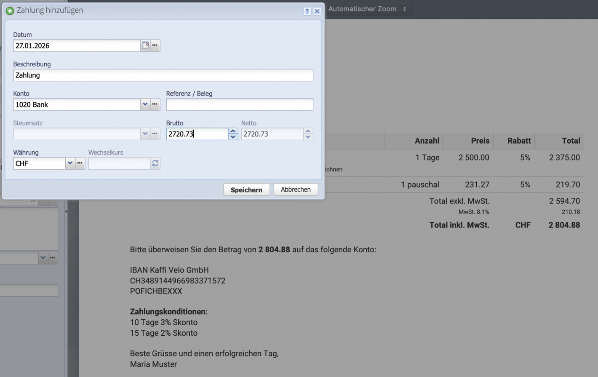Click the "..." icon beside the Steuersatz field

(155, 134)
